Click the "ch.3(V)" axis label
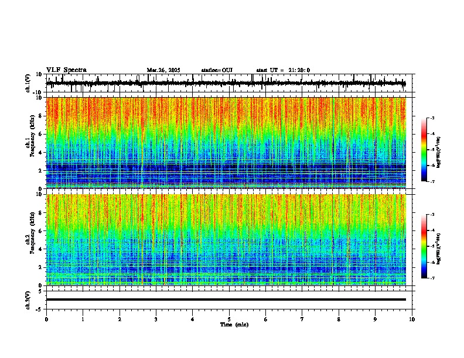The width and height of the screenshot is (464, 358). [x=28, y=300]
